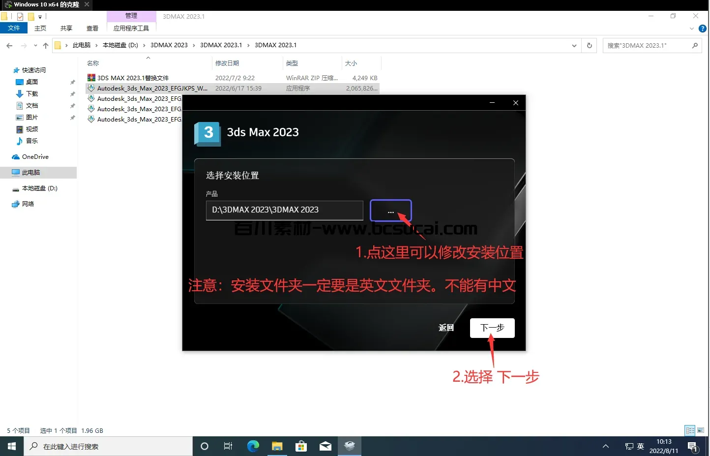Open Task View on taskbar
Viewport: 710px width, 456px height.
[x=228, y=446]
